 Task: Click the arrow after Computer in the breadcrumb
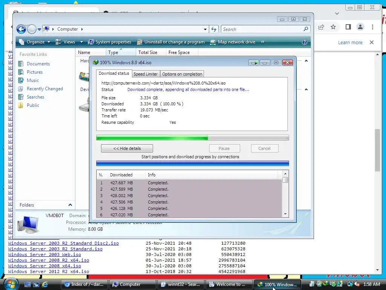click(82, 29)
